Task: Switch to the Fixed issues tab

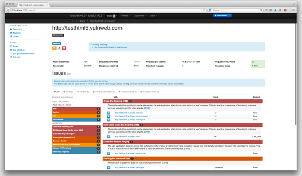Action: click(68, 92)
